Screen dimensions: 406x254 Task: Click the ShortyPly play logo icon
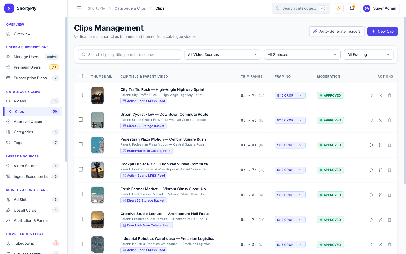9,8
